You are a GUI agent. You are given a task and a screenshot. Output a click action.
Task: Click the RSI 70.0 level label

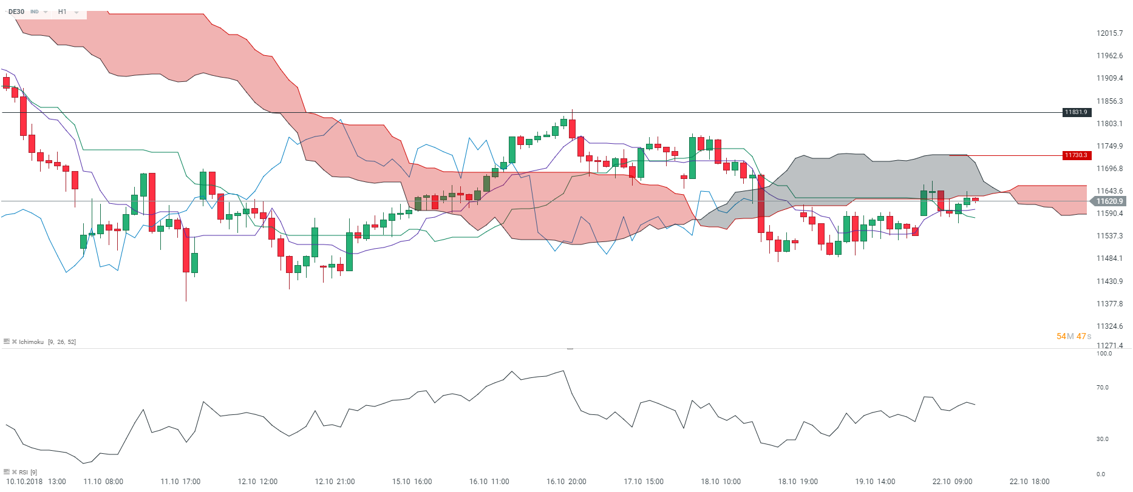click(x=1102, y=388)
